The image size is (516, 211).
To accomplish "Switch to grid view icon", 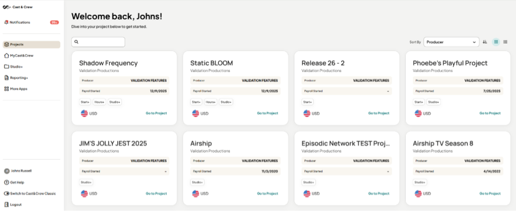I will point(496,42).
